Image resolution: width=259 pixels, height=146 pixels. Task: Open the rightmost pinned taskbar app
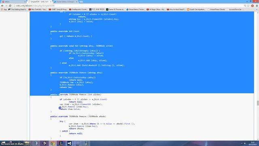click(x=86, y=143)
